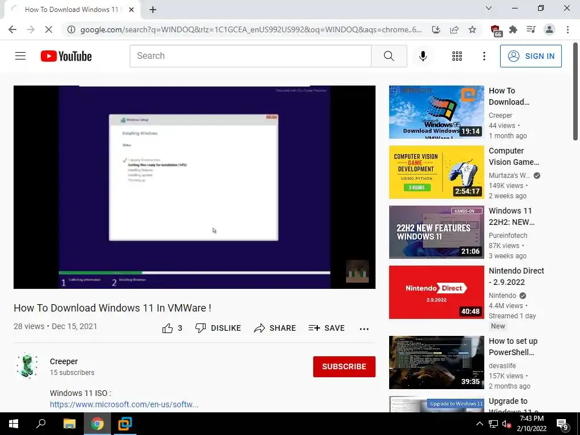Show hidden system tray icons
This screenshot has width=580, height=435.
coord(479,424)
